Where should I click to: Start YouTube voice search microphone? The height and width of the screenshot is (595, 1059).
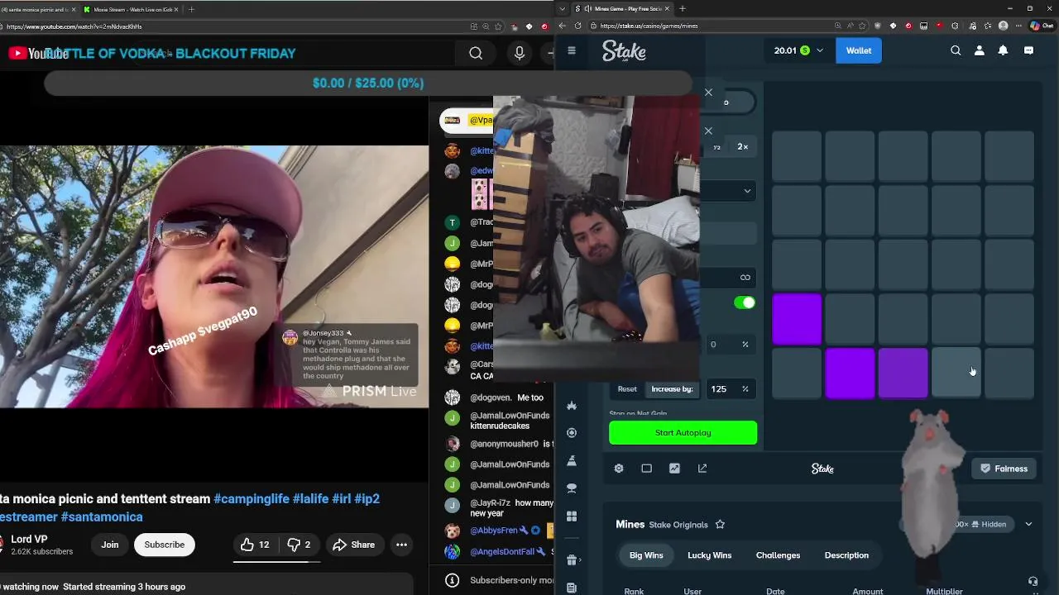[x=520, y=53]
